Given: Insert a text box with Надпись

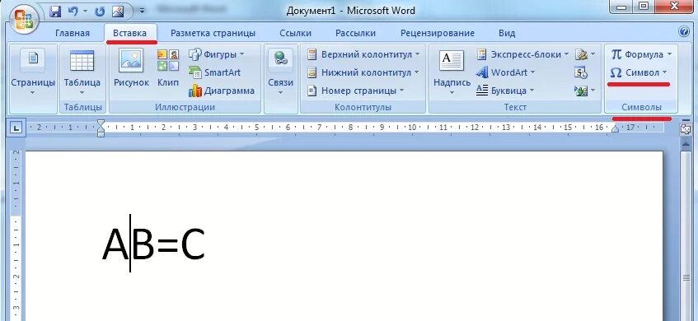Looking at the screenshot, I should click(452, 72).
